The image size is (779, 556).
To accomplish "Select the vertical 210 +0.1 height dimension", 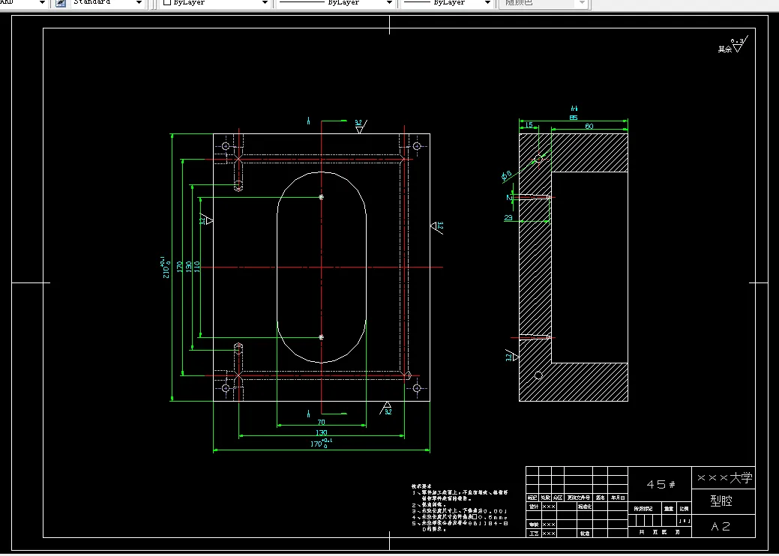I will coord(165,267).
